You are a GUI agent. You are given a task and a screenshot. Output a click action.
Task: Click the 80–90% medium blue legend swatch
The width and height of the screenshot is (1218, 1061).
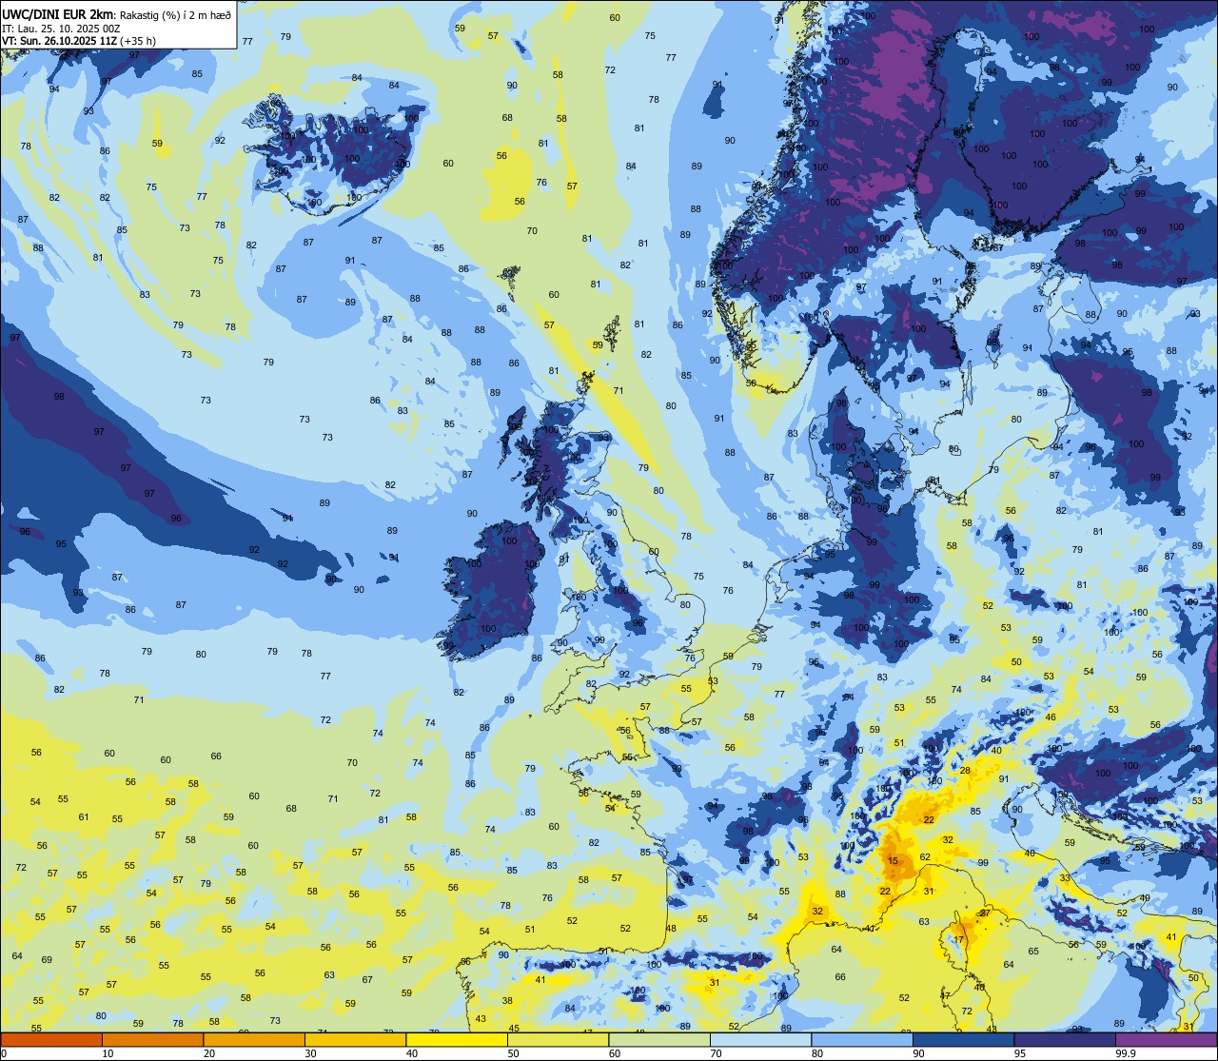coord(862,1039)
